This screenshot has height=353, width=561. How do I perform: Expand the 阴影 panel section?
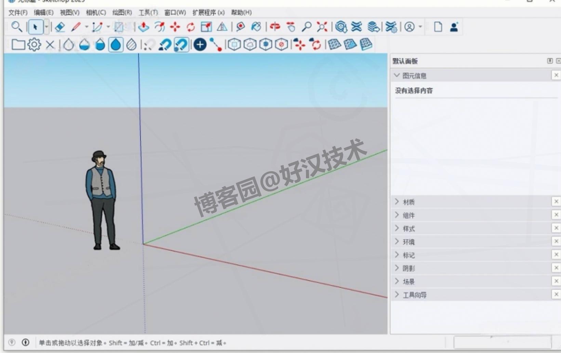pos(409,268)
